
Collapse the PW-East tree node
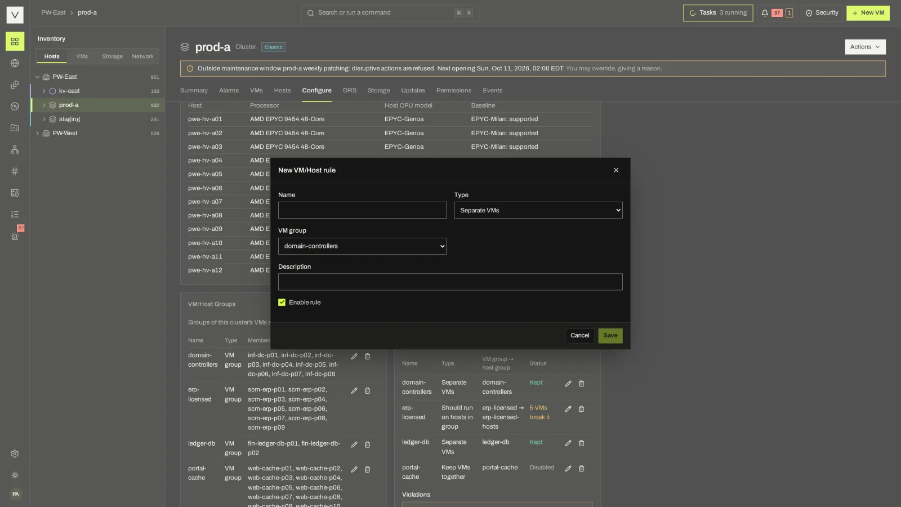[x=38, y=77]
